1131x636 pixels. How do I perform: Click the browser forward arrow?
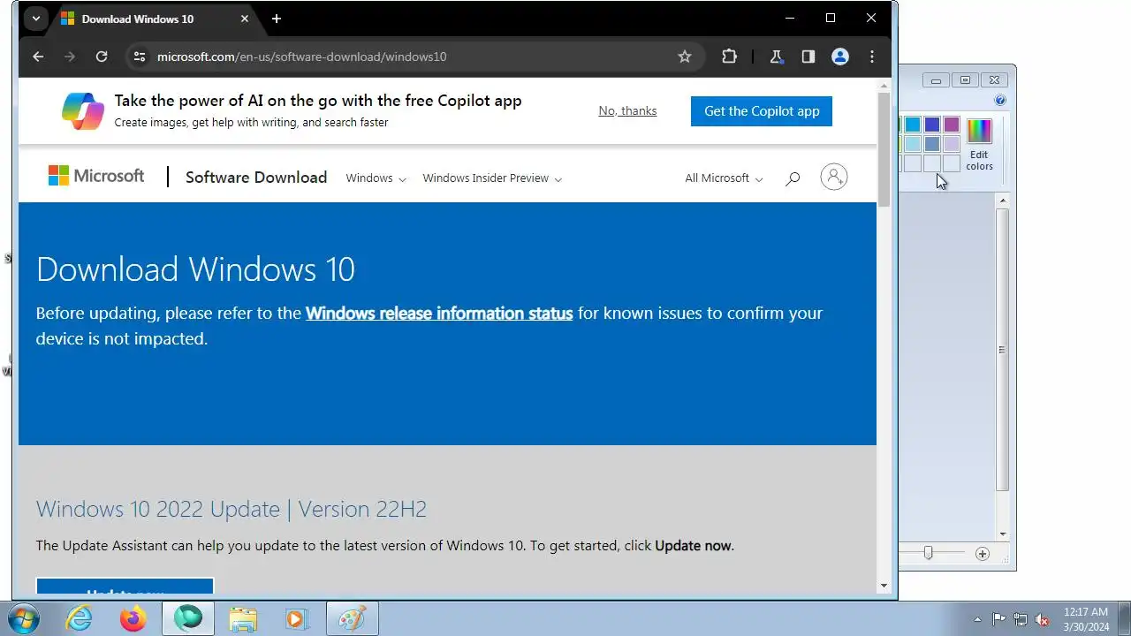click(70, 57)
